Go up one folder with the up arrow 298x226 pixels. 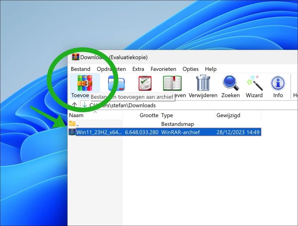74,105
